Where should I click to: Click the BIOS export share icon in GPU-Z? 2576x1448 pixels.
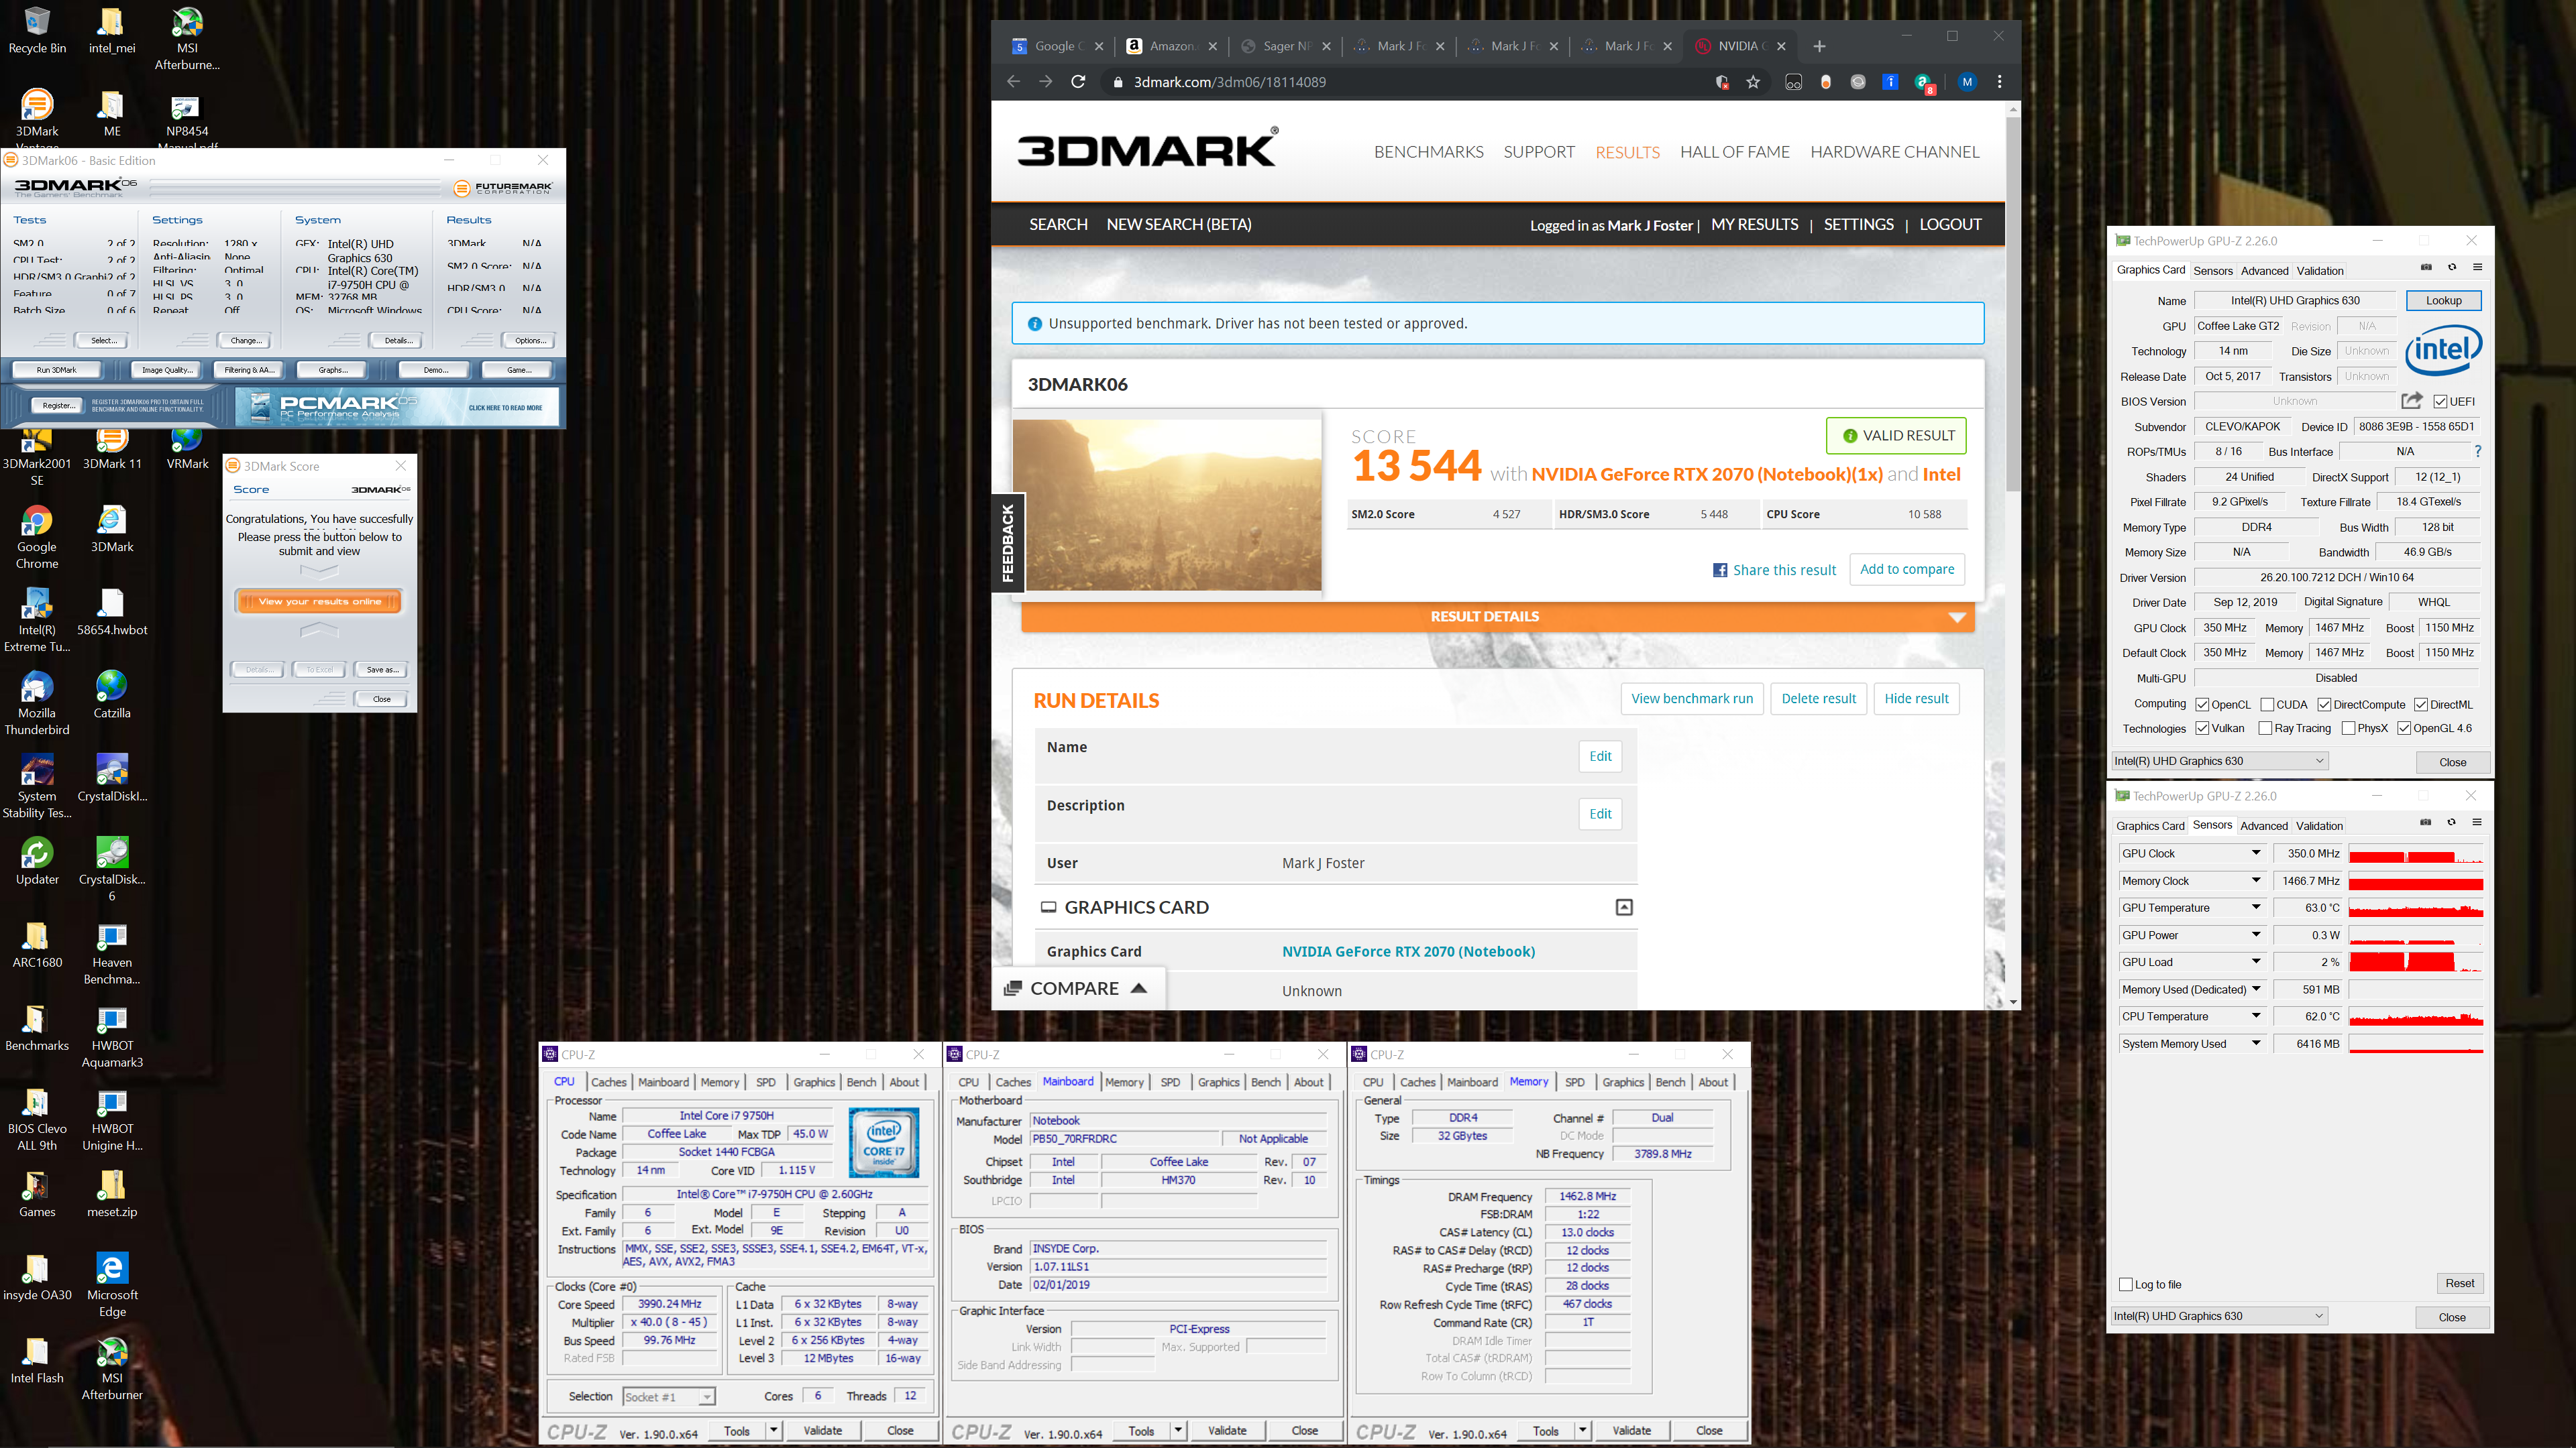pyautogui.click(x=2412, y=401)
